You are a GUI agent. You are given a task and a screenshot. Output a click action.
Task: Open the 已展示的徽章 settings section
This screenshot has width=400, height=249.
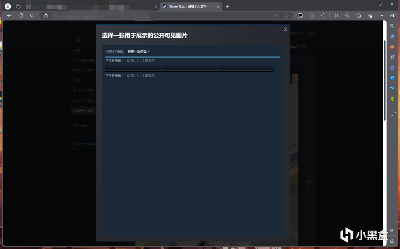84,101
